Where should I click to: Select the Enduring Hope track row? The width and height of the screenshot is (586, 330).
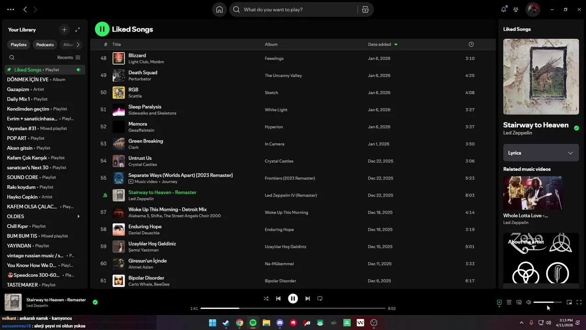[293, 230]
